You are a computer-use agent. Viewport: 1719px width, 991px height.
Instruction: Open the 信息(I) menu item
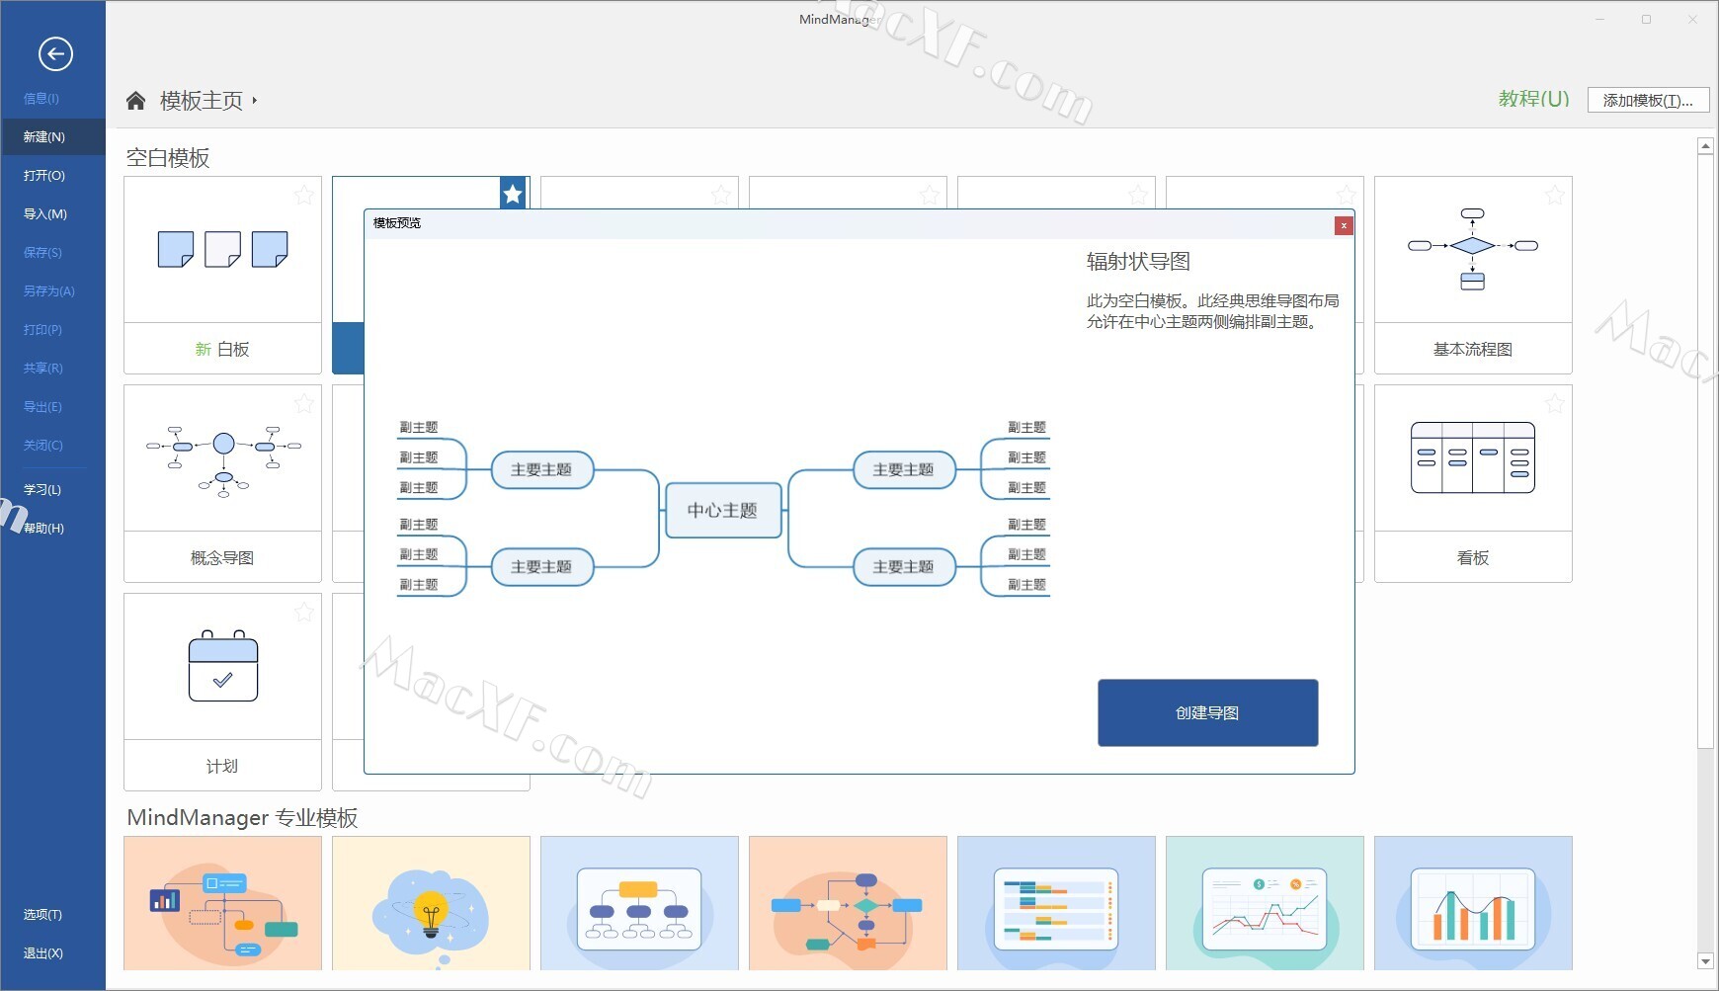[x=41, y=99]
